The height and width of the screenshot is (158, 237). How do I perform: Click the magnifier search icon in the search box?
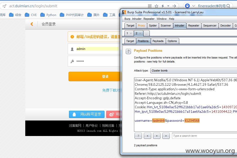(228, 6)
